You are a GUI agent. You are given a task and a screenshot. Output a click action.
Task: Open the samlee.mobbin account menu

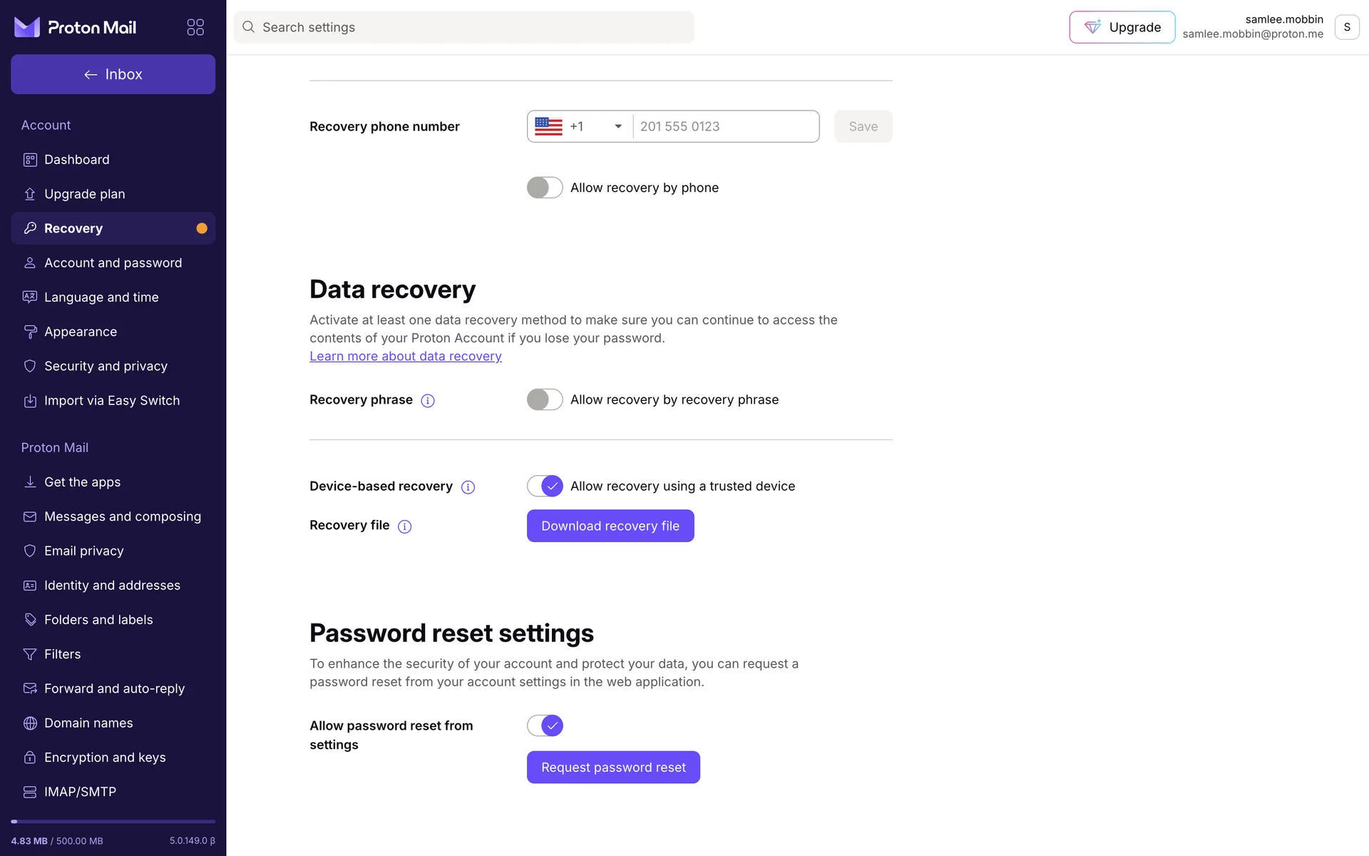[1346, 27]
